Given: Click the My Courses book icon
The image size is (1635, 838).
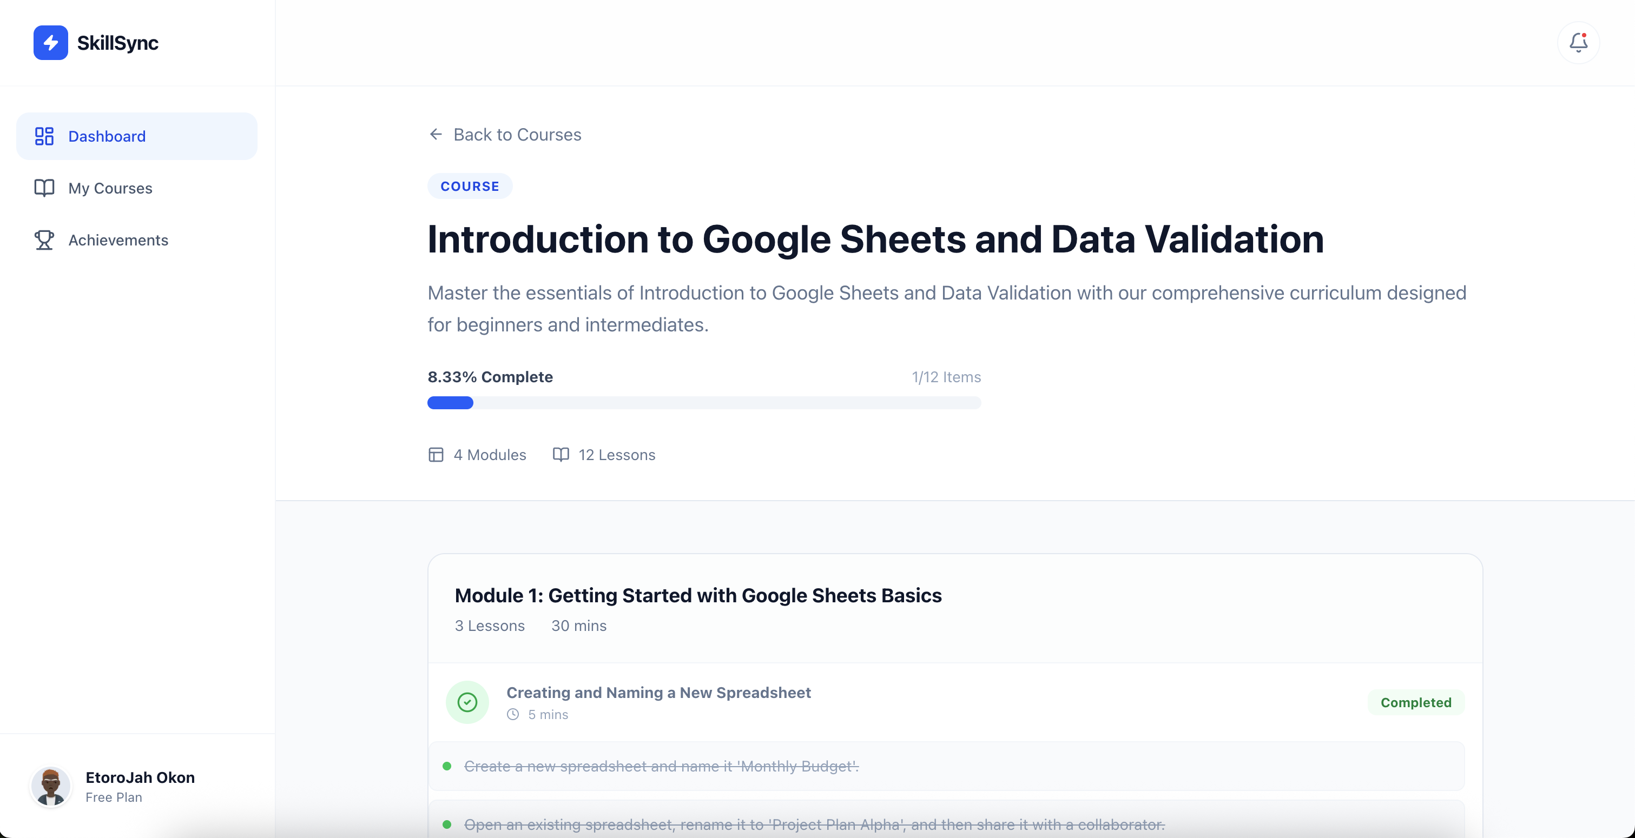Looking at the screenshot, I should pos(44,188).
